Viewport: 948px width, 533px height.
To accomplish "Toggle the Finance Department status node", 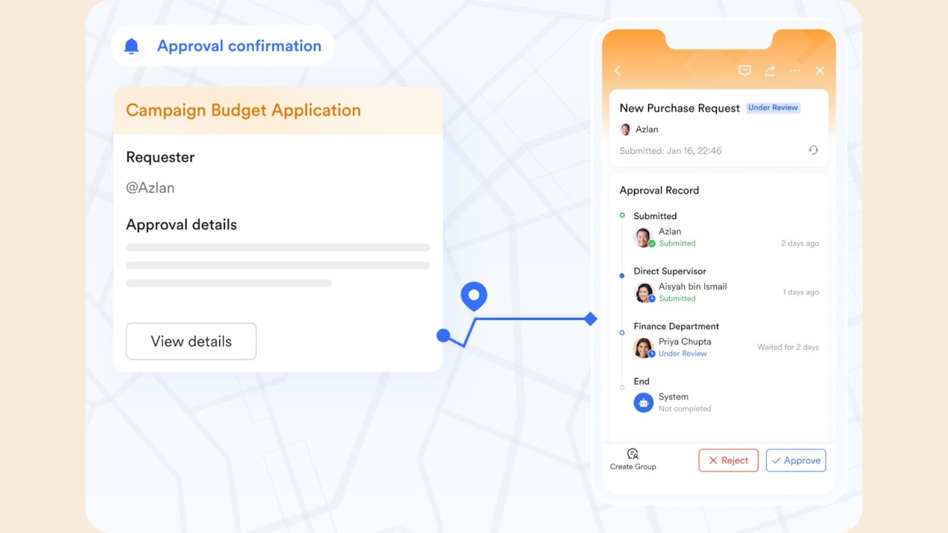I will pyautogui.click(x=623, y=332).
